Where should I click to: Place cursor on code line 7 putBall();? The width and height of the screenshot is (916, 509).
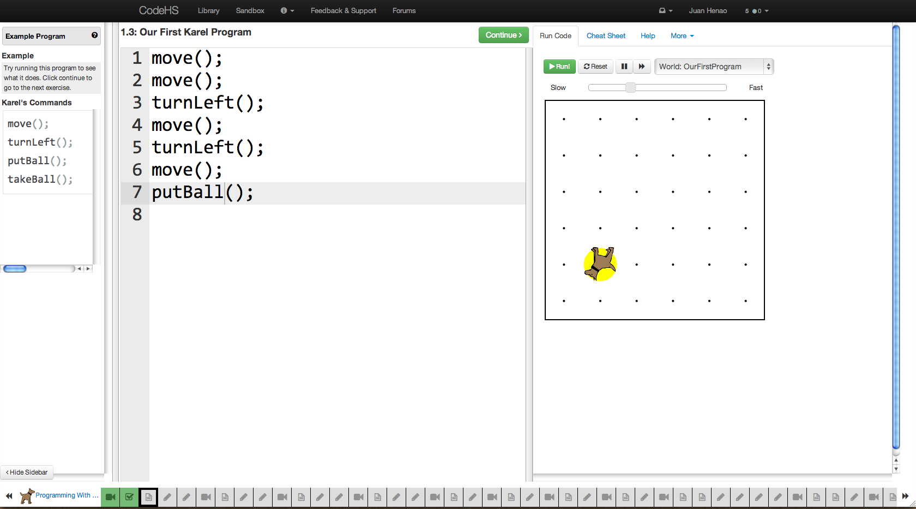click(x=202, y=192)
